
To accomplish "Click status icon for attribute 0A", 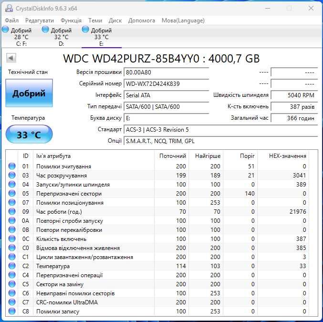I will (x=12, y=220).
